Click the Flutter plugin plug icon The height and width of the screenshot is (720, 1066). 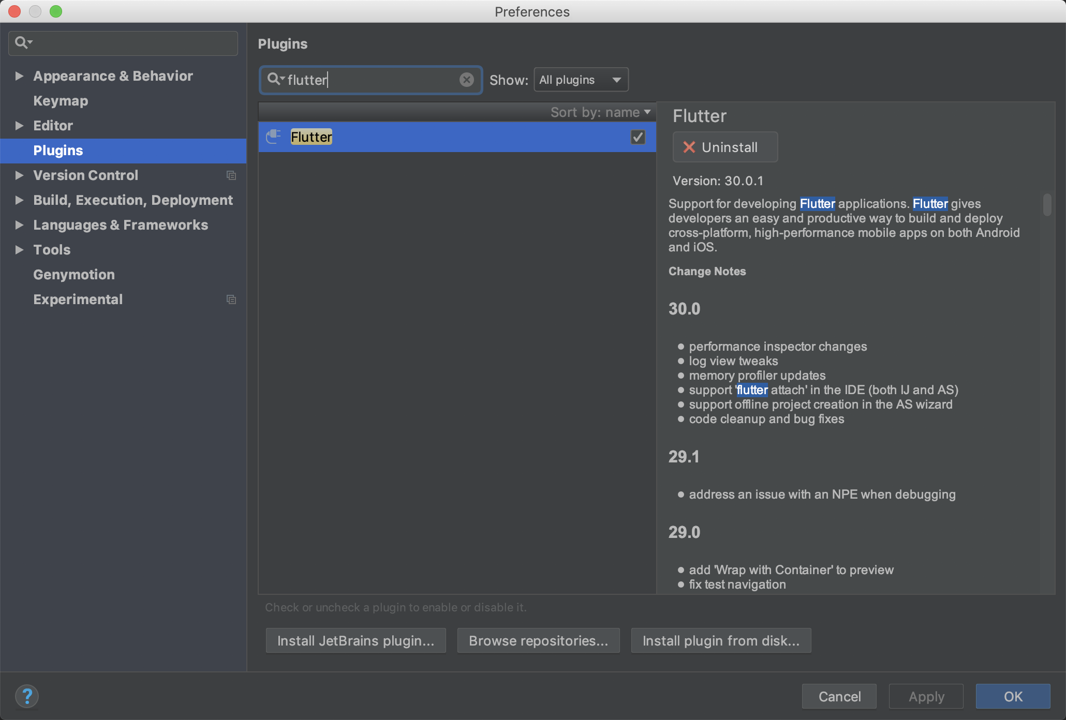pyautogui.click(x=273, y=137)
